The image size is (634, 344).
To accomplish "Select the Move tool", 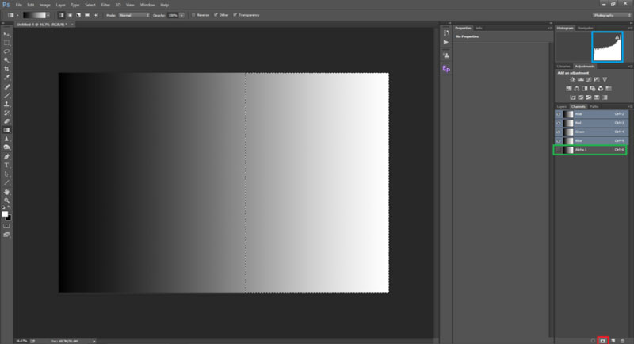I will pos(7,34).
